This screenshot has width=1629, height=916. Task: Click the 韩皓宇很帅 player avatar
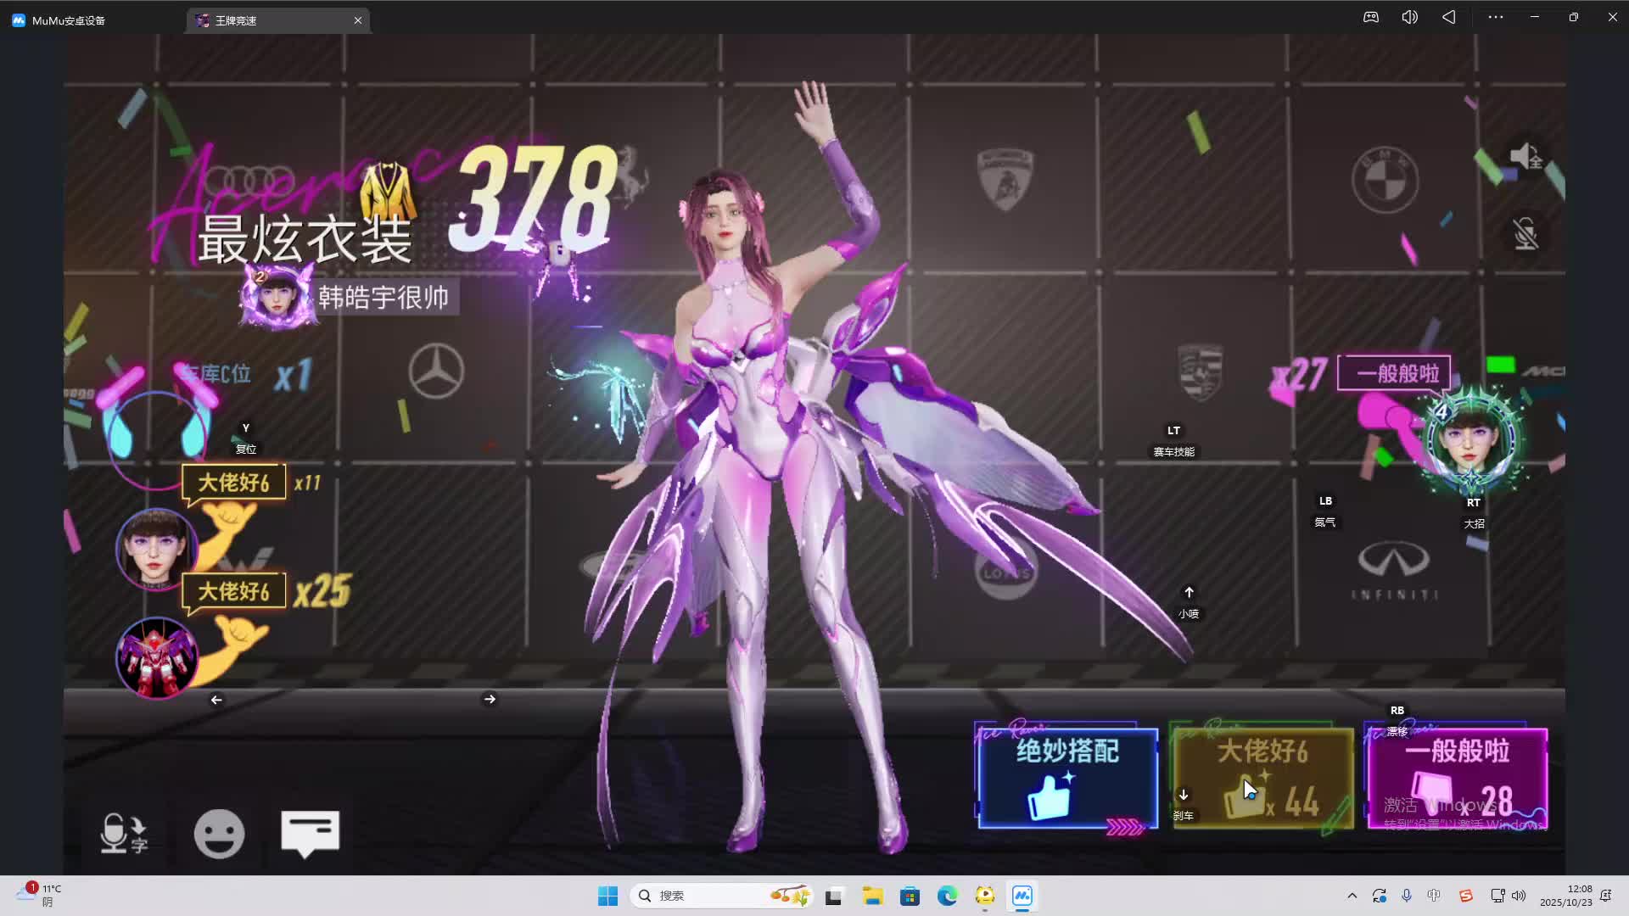pyautogui.click(x=277, y=297)
